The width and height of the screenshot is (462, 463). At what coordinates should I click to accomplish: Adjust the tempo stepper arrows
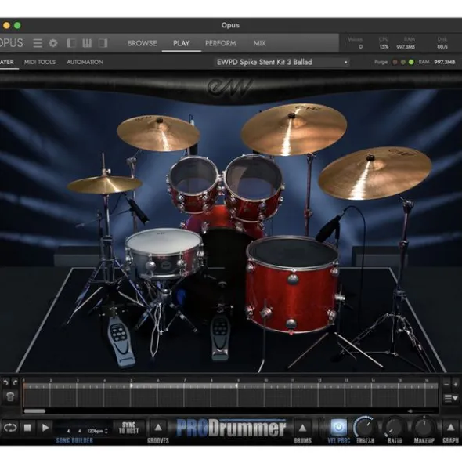(106, 431)
